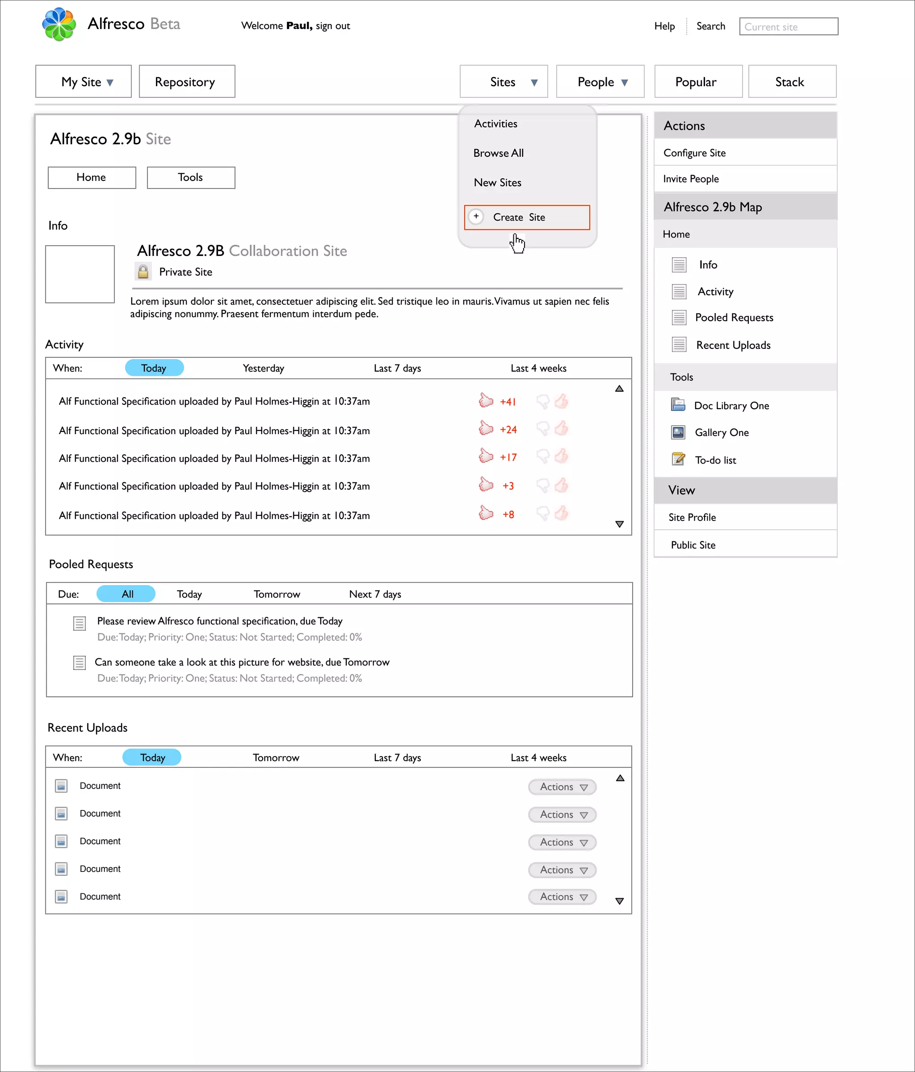Viewport: 915px width, 1072px height.
Task: Open the My Site dropdown
Action: coord(83,81)
